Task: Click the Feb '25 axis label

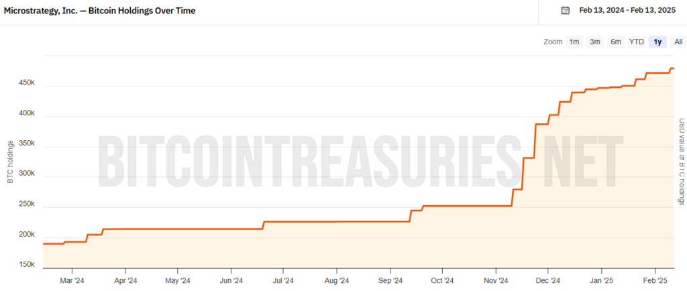Action: tap(655, 280)
